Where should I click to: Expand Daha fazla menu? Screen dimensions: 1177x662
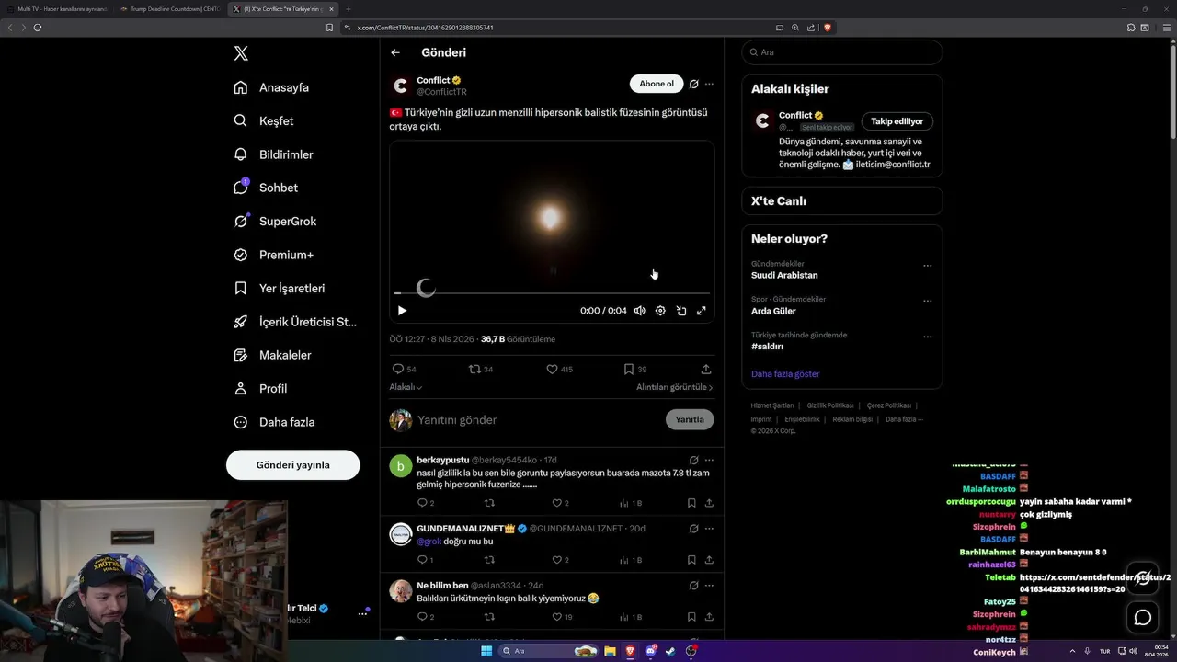(274, 422)
